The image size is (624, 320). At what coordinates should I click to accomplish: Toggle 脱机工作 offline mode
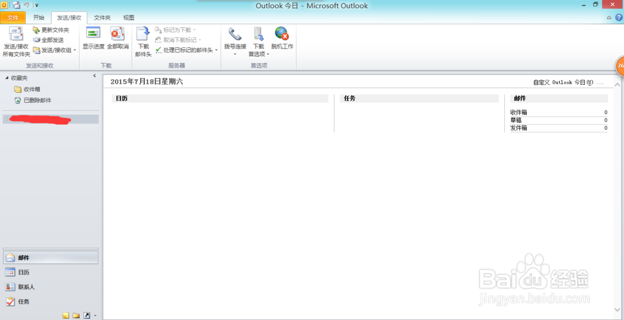tap(282, 39)
